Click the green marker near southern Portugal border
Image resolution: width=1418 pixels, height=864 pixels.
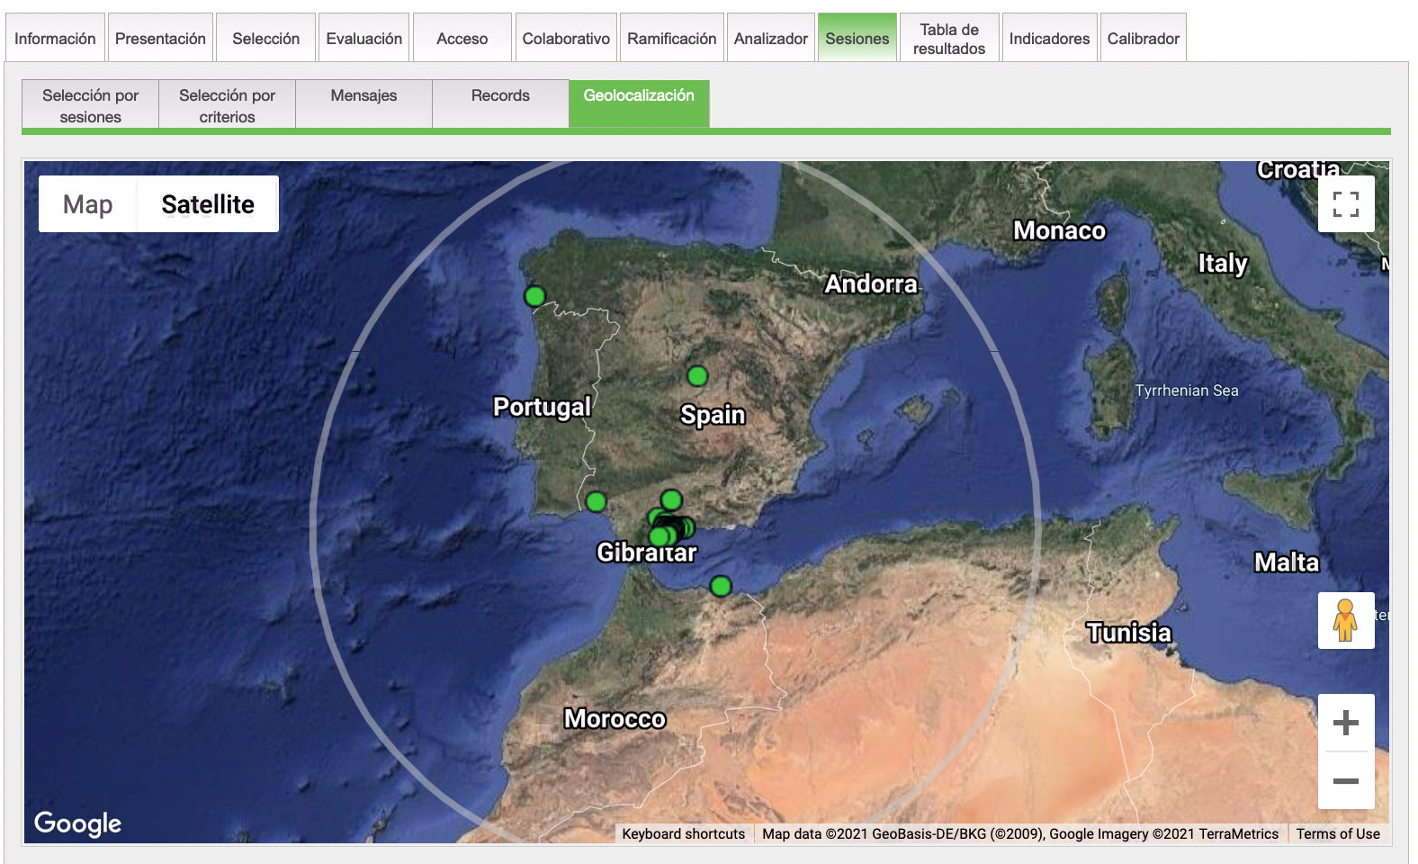tap(596, 501)
